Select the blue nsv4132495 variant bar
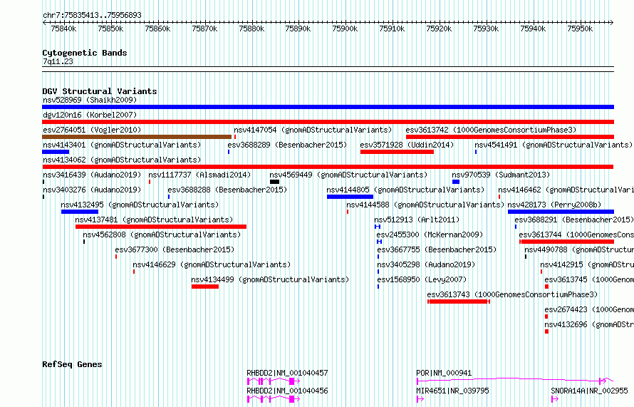 [80, 212]
